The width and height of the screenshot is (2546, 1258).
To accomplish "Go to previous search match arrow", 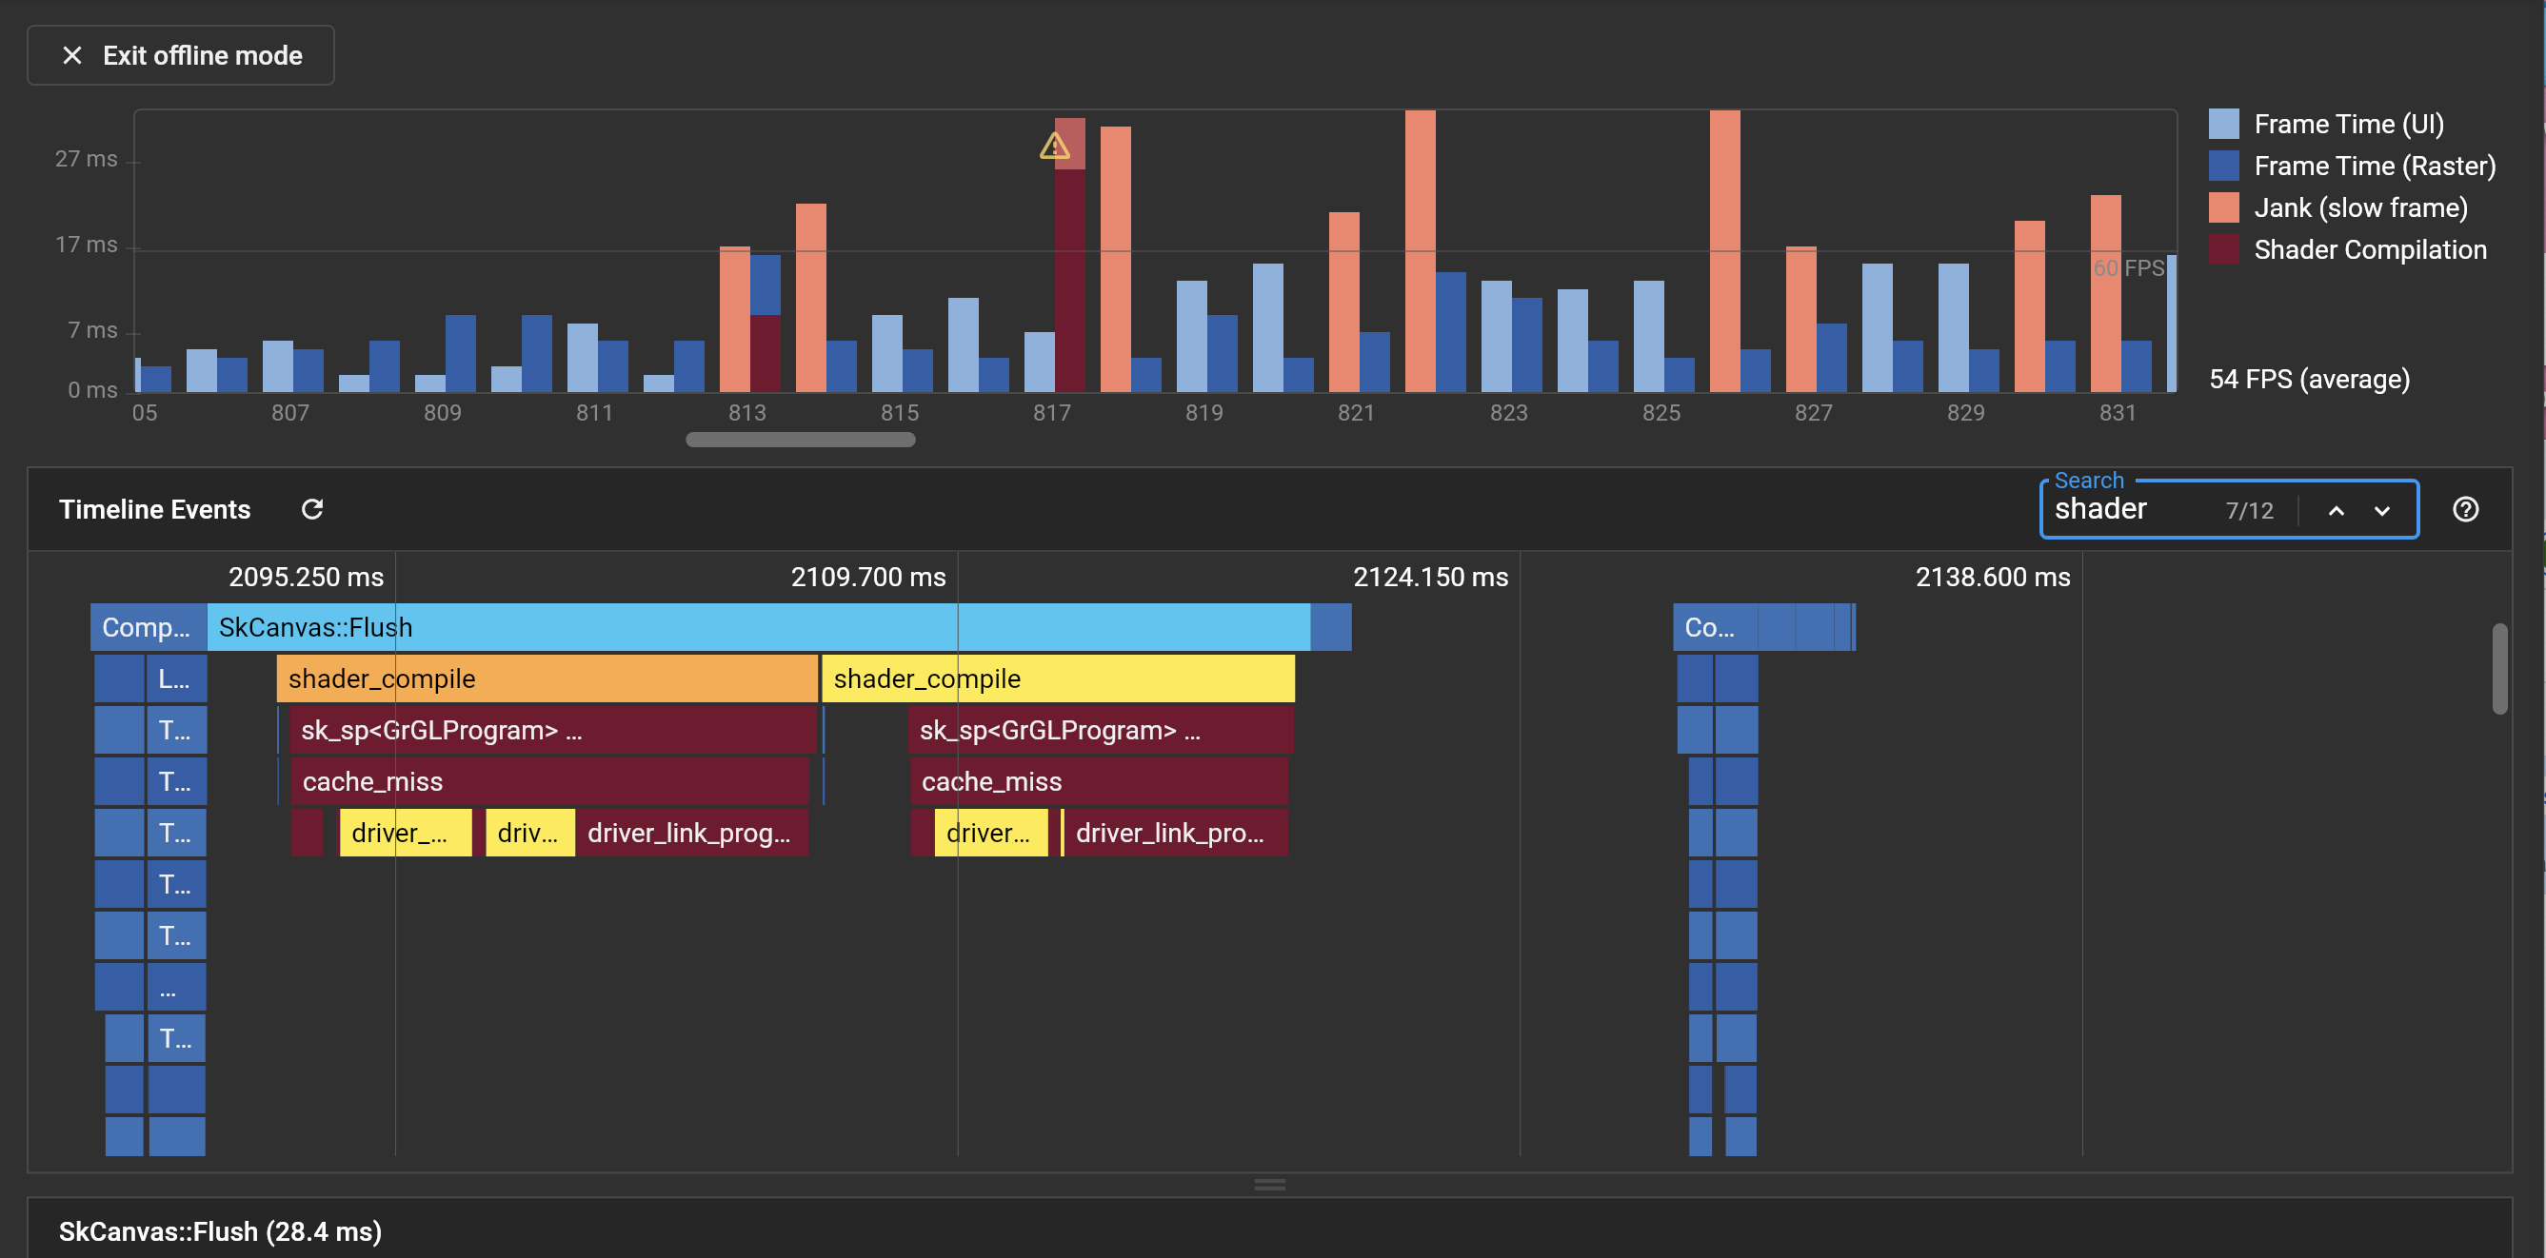I will pyautogui.click(x=2336, y=510).
